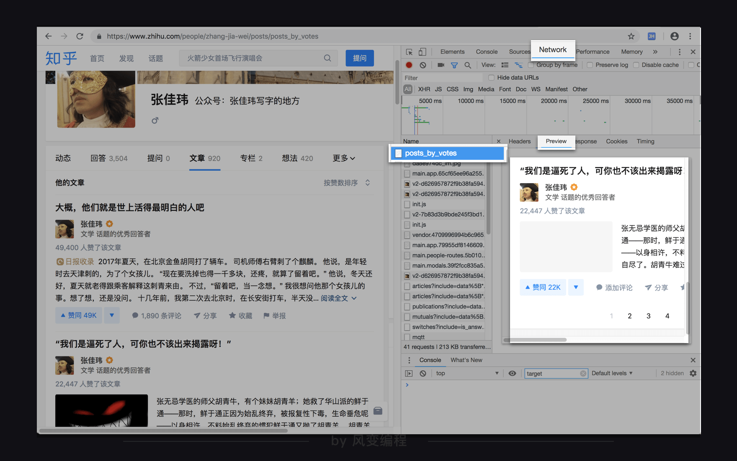Clear the network log with the clear icon
Screen dimensions: 737x461
click(423, 65)
